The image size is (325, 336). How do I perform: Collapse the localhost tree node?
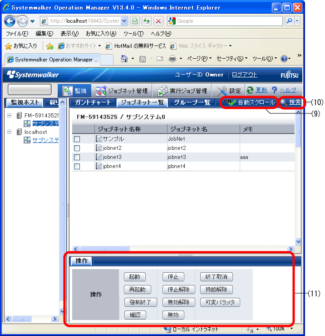pyautogui.click(x=9, y=132)
